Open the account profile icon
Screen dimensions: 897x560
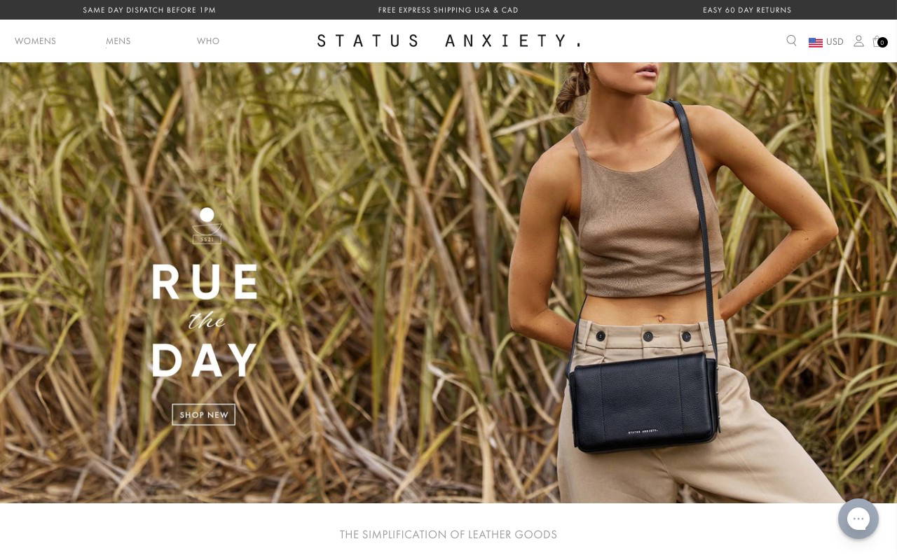click(858, 41)
